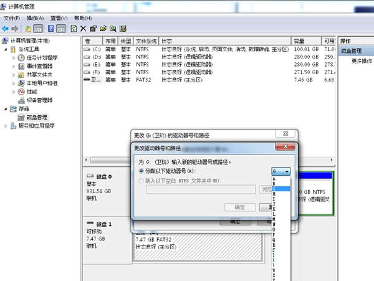Open the drive letter combo box showing G
Screen dimensions: 374x281
tap(280, 171)
